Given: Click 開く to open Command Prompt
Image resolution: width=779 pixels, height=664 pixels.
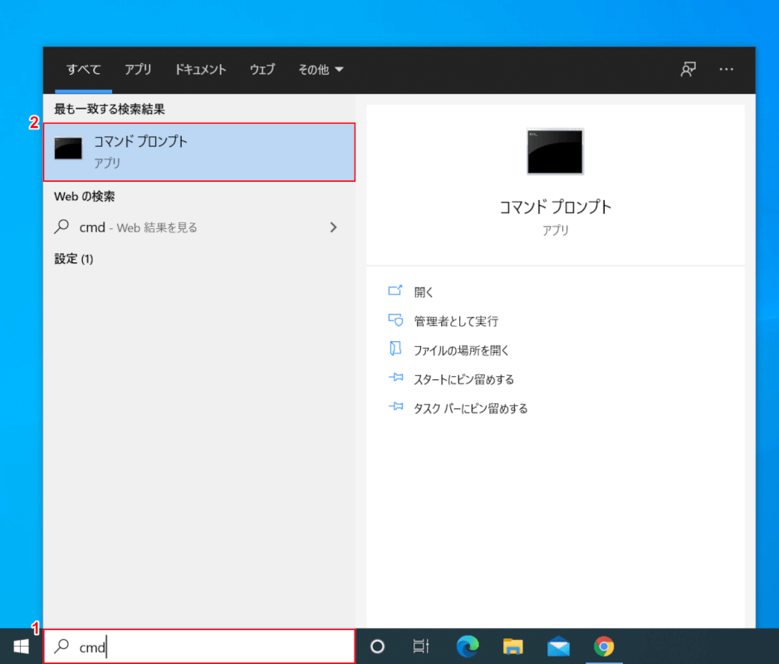Looking at the screenshot, I should click(x=424, y=292).
